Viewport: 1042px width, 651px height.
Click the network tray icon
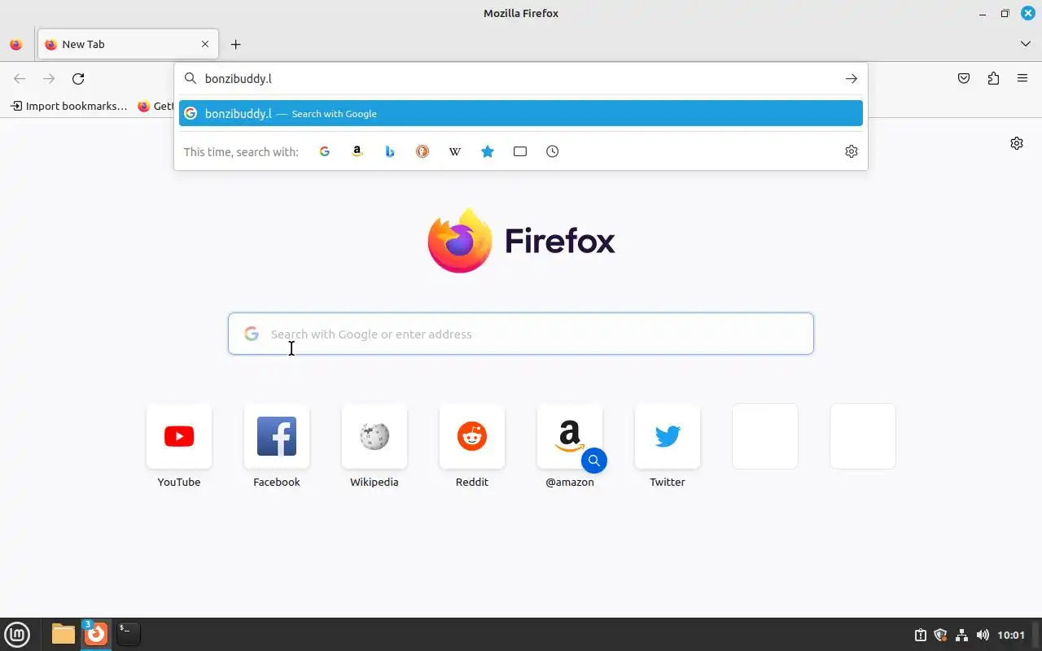tap(961, 635)
